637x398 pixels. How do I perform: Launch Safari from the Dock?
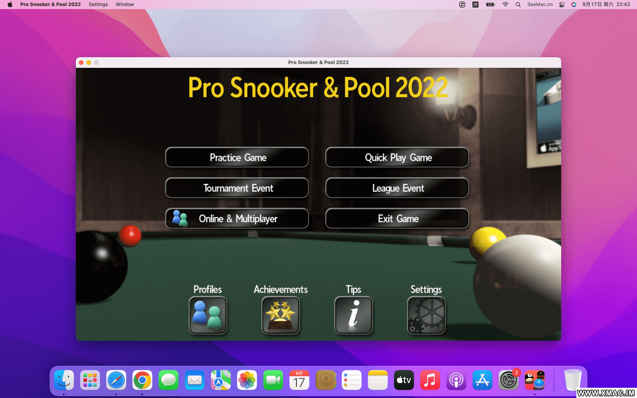point(116,380)
